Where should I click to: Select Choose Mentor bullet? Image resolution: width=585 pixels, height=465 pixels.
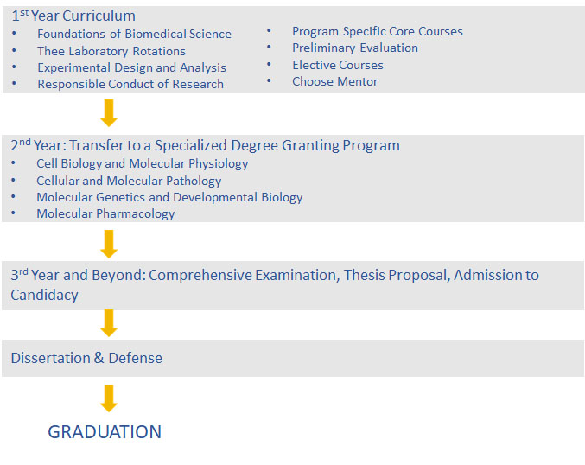[334, 81]
